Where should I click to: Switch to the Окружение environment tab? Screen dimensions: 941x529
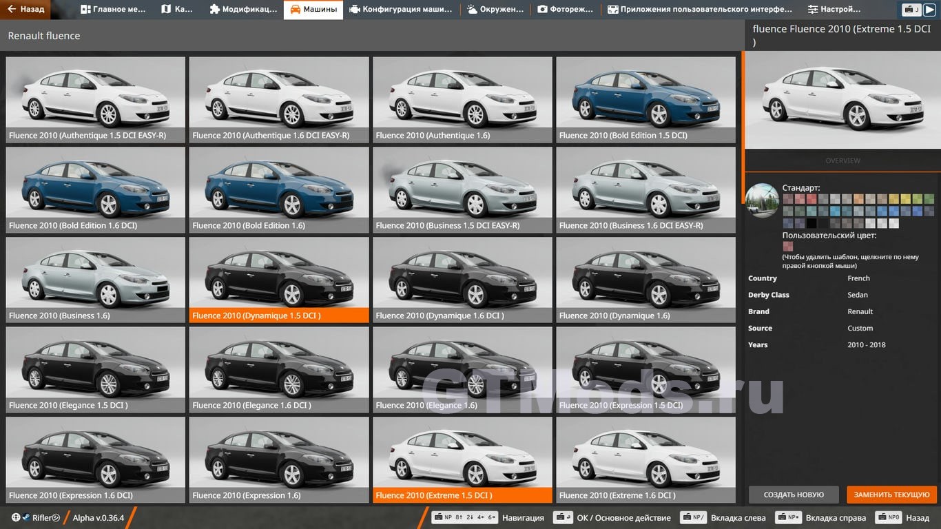(495, 10)
